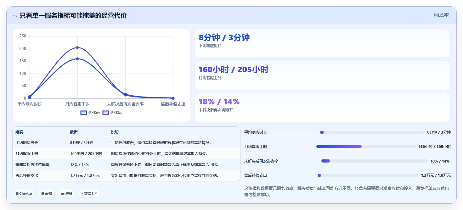Click the 优化后 peak point at 205

click(77, 47)
